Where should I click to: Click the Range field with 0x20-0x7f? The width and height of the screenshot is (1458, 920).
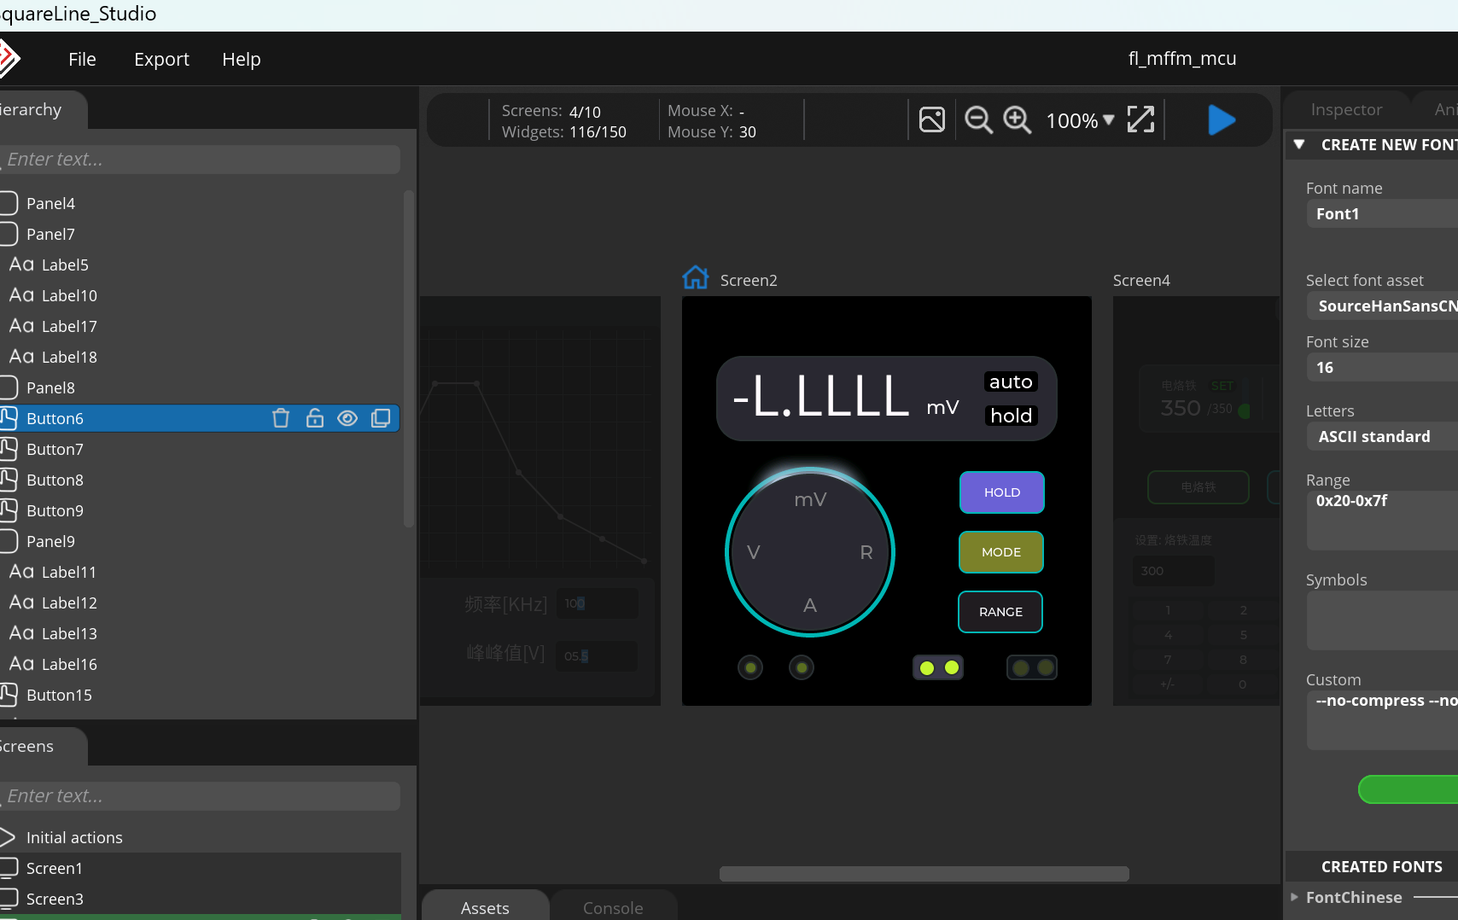coord(1382,521)
